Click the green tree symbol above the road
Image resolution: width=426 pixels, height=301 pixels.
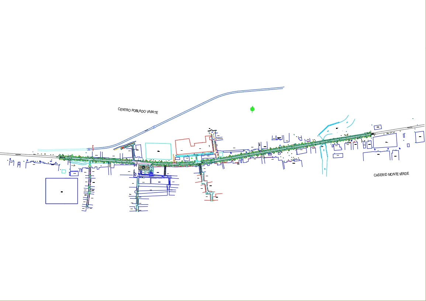(x=252, y=109)
